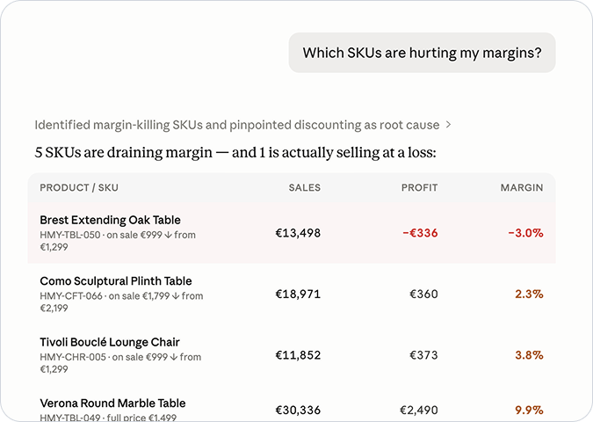Click the -3.0% negative margin value
Screen dimensions: 593x422
[x=525, y=233]
